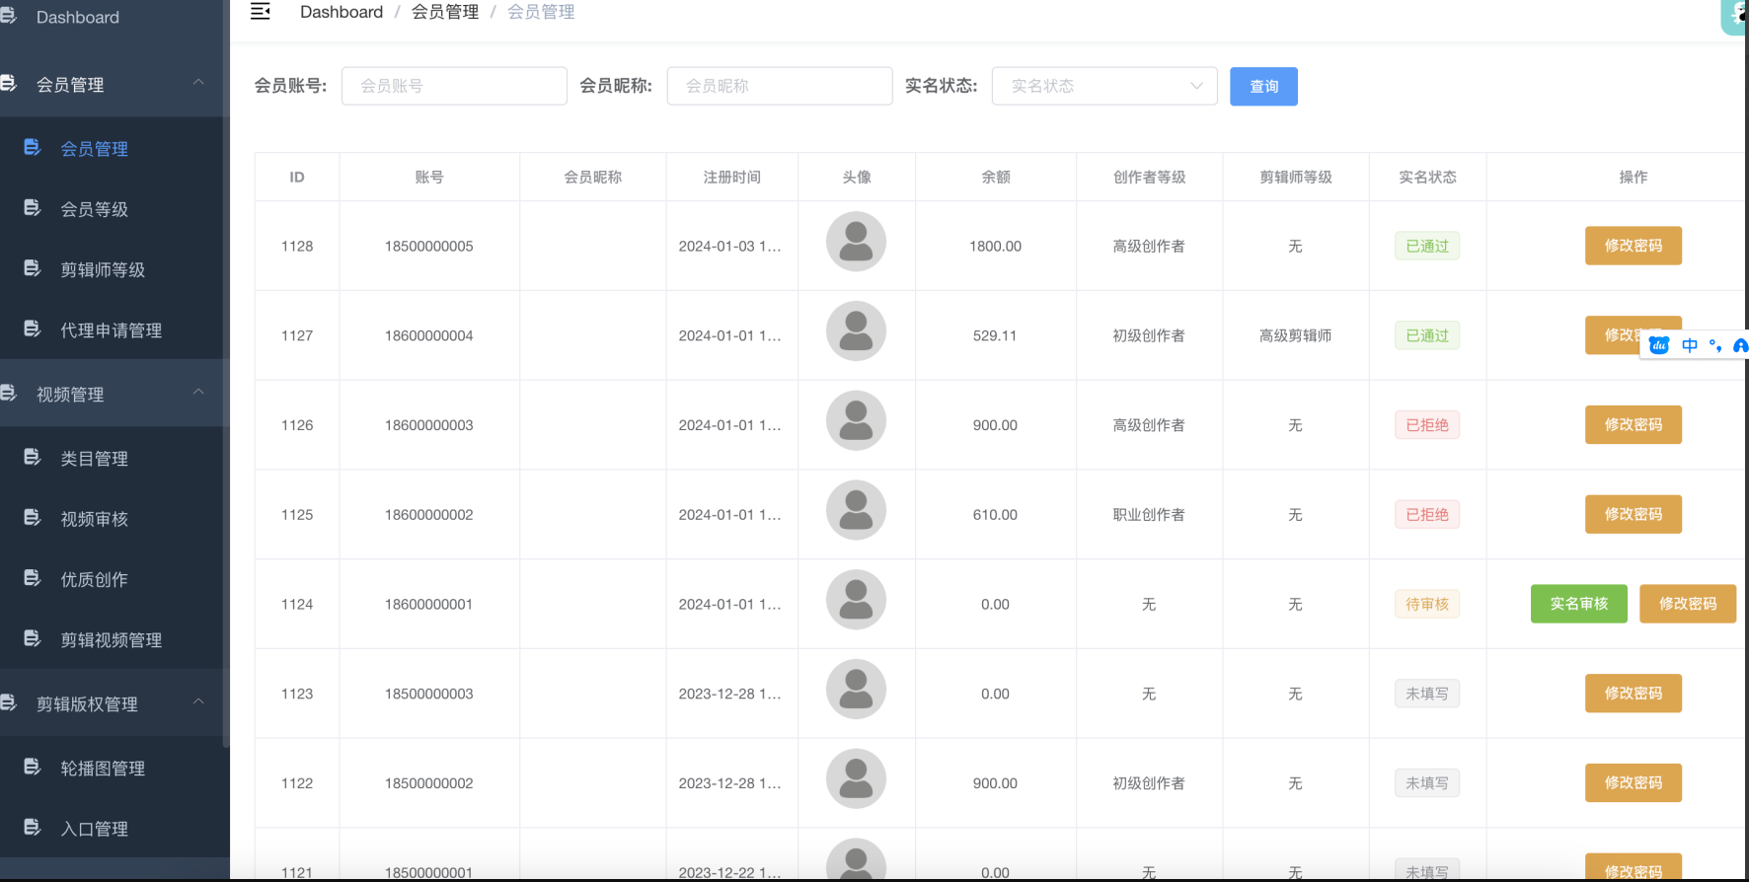Screen dimensions: 1749x882
Task: Click 修改密码 for member 1123
Action: click(x=1634, y=694)
